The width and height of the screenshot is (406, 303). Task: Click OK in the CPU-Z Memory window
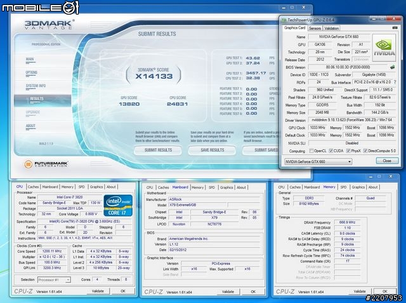point(385,292)
